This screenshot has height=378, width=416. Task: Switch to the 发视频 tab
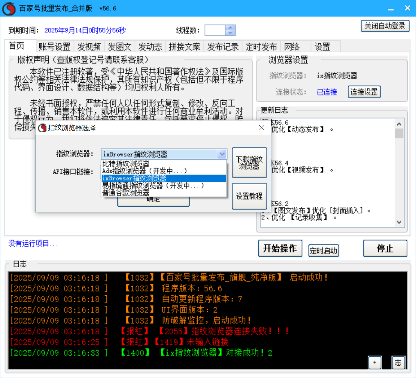coord(89,46)
